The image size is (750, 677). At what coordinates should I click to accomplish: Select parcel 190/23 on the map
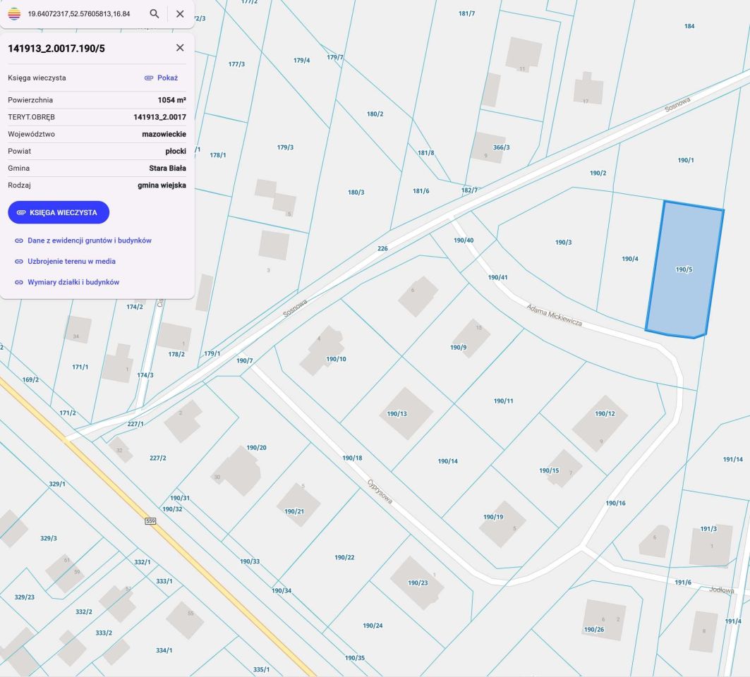coord(418,583)
